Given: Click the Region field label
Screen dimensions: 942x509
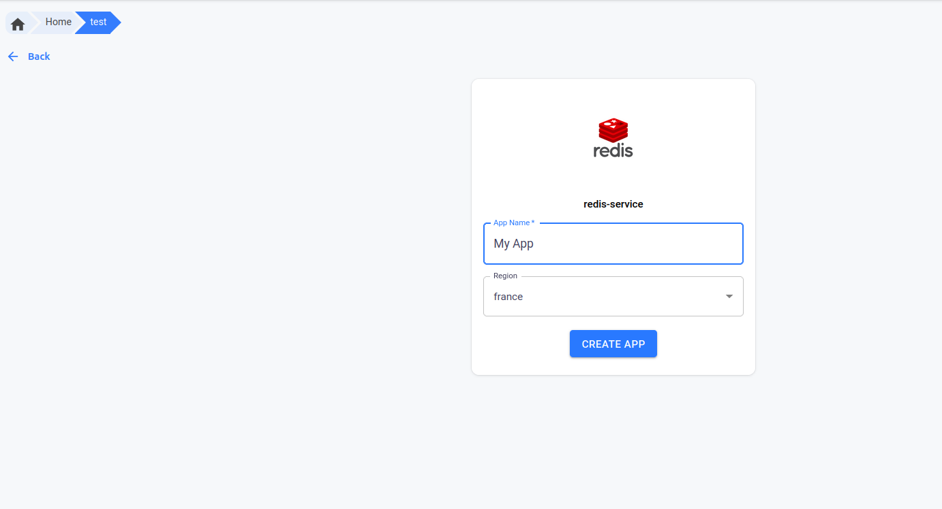Looking at the screenshot, I should (505, 276).
